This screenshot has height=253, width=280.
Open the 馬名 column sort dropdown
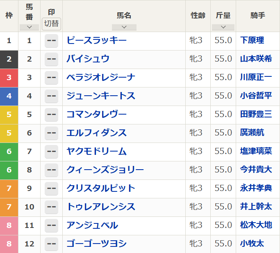pos(124,27)
